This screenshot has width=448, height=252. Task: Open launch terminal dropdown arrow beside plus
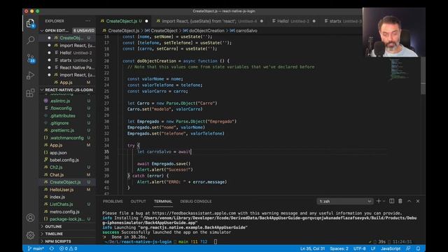(x=384, y=201)
